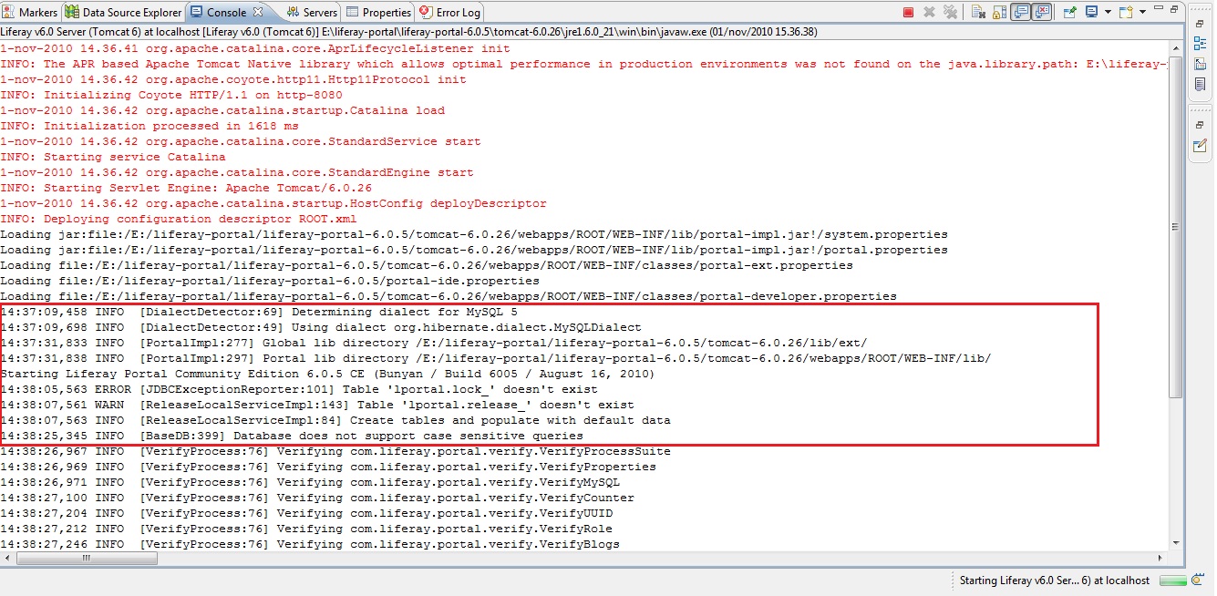Image resolution: width=1217 pixels, height=596 pixels.
Task: Click Remove All Terminated Launches double-X icon
Action: (951, 12)
